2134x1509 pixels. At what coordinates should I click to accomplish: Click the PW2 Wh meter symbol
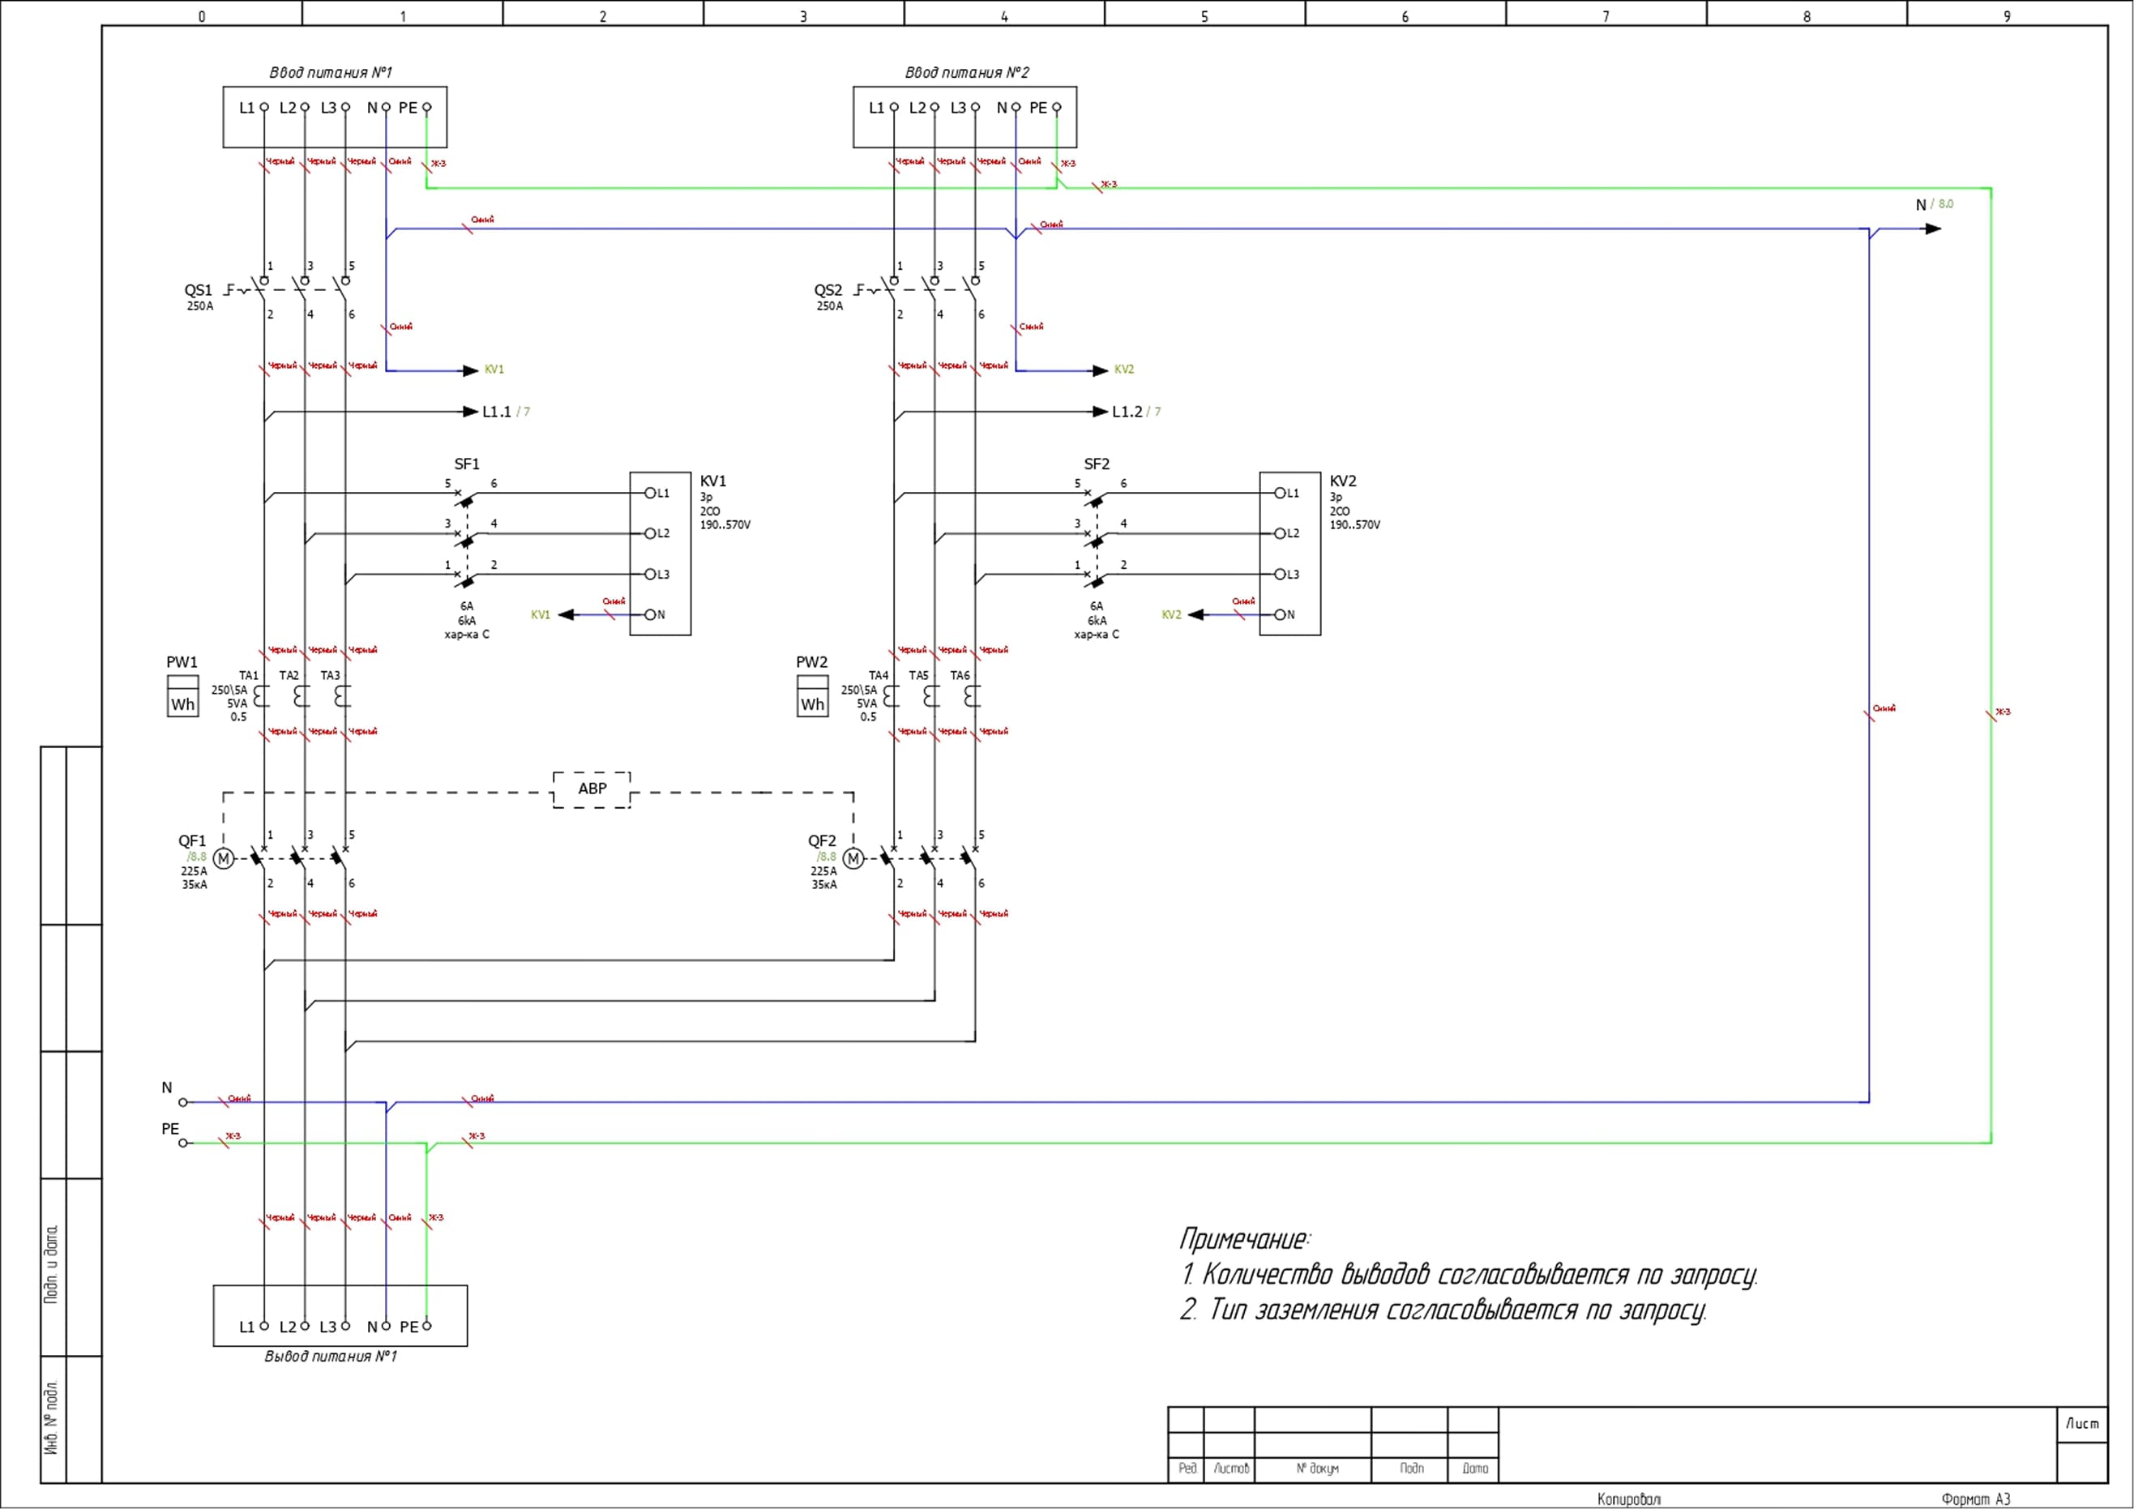(812, 696)
